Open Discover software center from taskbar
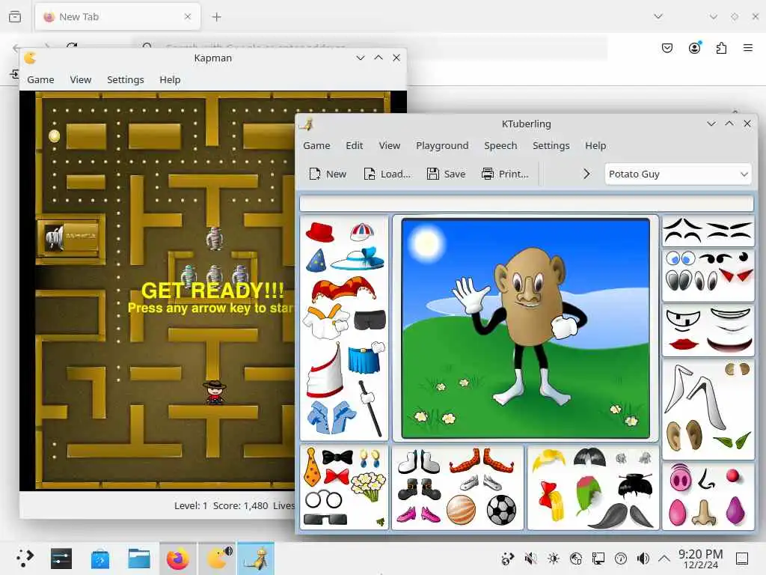 (x=100, y=558)
